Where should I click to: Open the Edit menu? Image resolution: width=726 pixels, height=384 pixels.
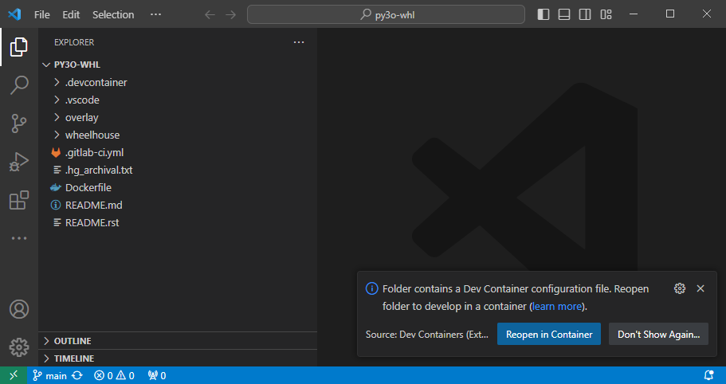(x=71, y=15)
